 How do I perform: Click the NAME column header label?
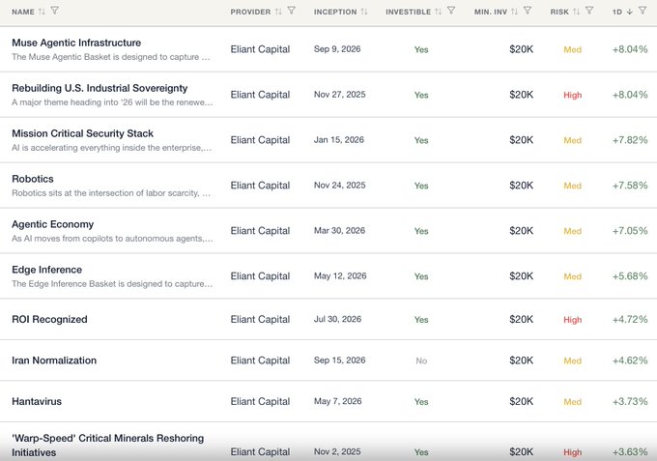click(x=23, y=12)
